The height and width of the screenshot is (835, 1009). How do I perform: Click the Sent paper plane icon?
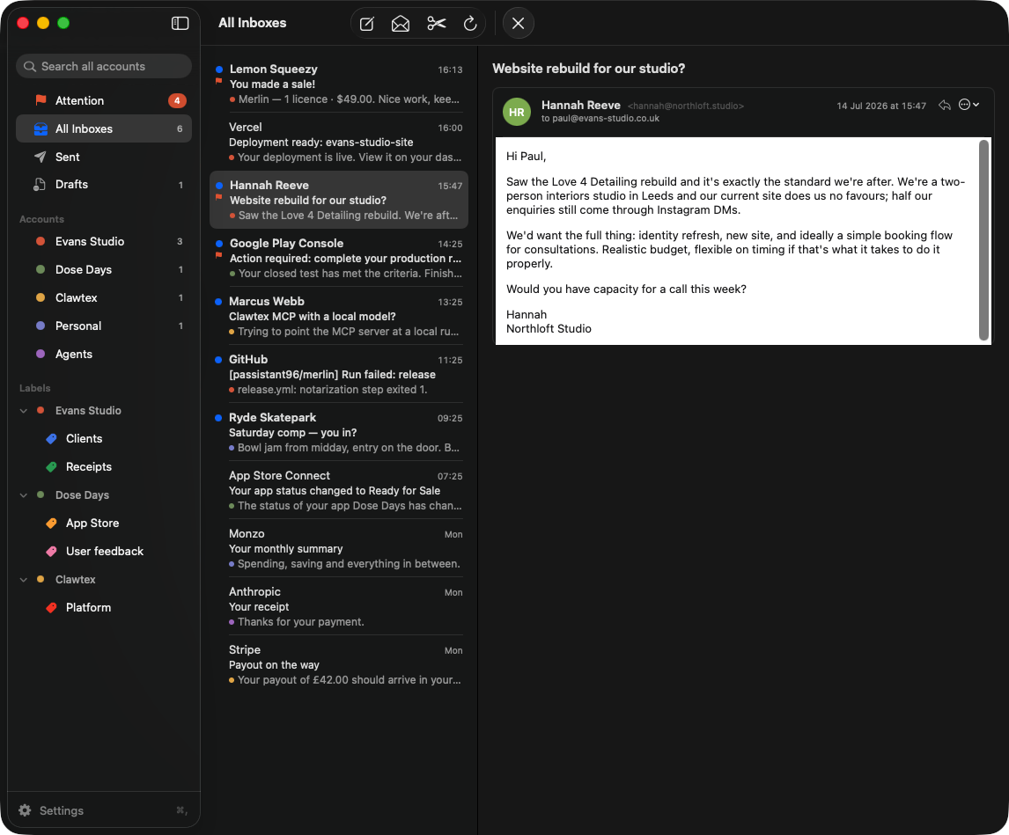click(x=40, y=157)
